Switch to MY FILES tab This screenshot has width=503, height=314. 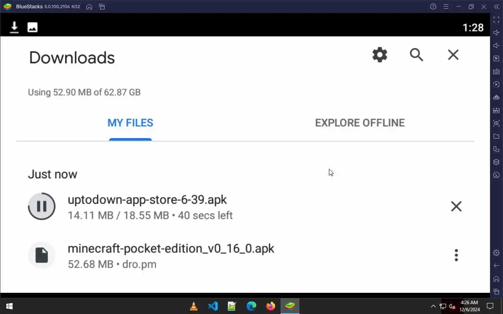[130, 123]
